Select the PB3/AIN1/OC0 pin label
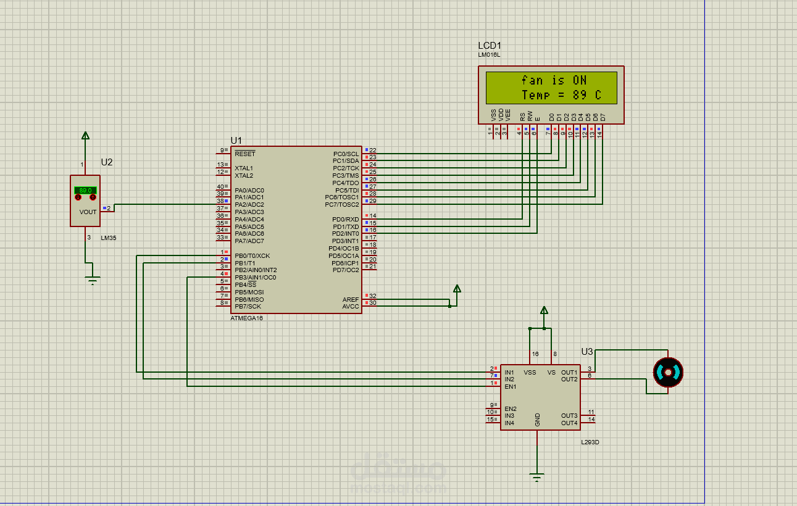Screen dimensions: 797x506 (x=256, y=277)
